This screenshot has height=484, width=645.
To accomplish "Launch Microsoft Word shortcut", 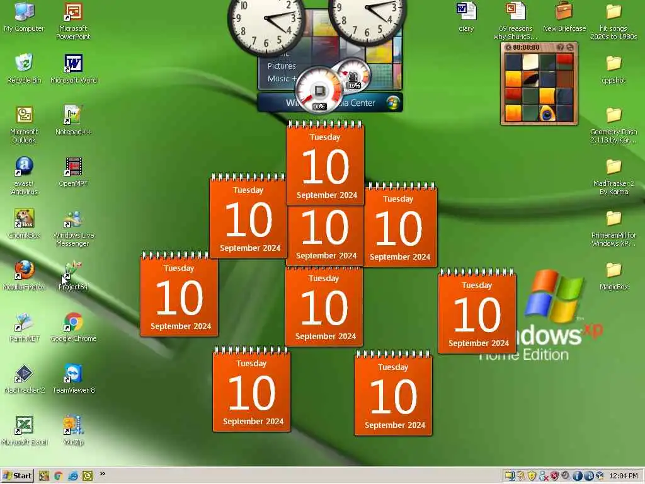I will coord(73,68).
